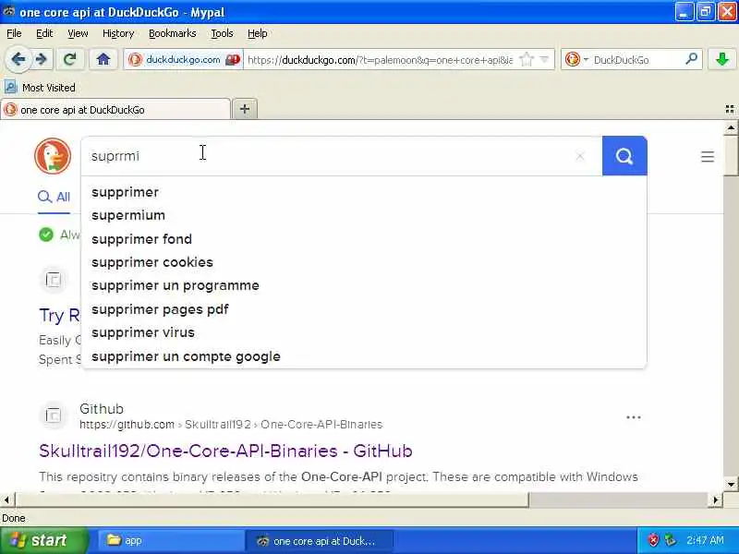Choose suggestion 'supprimer un compte google'

point(364,356)
